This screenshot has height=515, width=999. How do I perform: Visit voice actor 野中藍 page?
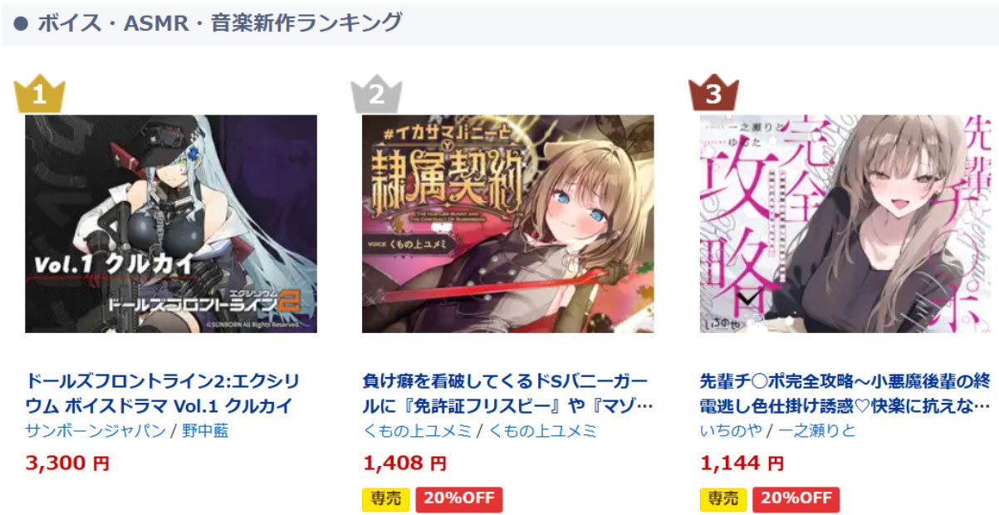coord(204,431)
